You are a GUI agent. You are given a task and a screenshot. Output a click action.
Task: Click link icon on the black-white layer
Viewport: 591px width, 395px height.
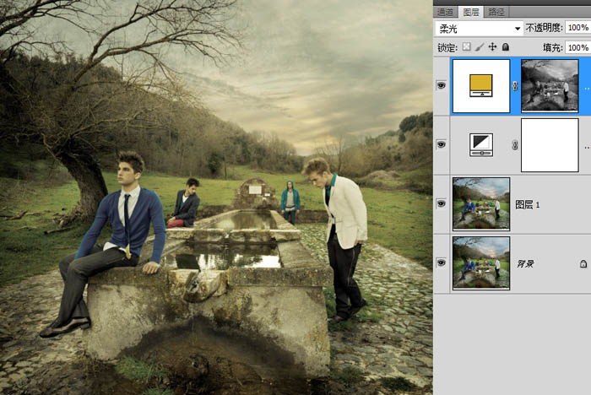[515, 145]
